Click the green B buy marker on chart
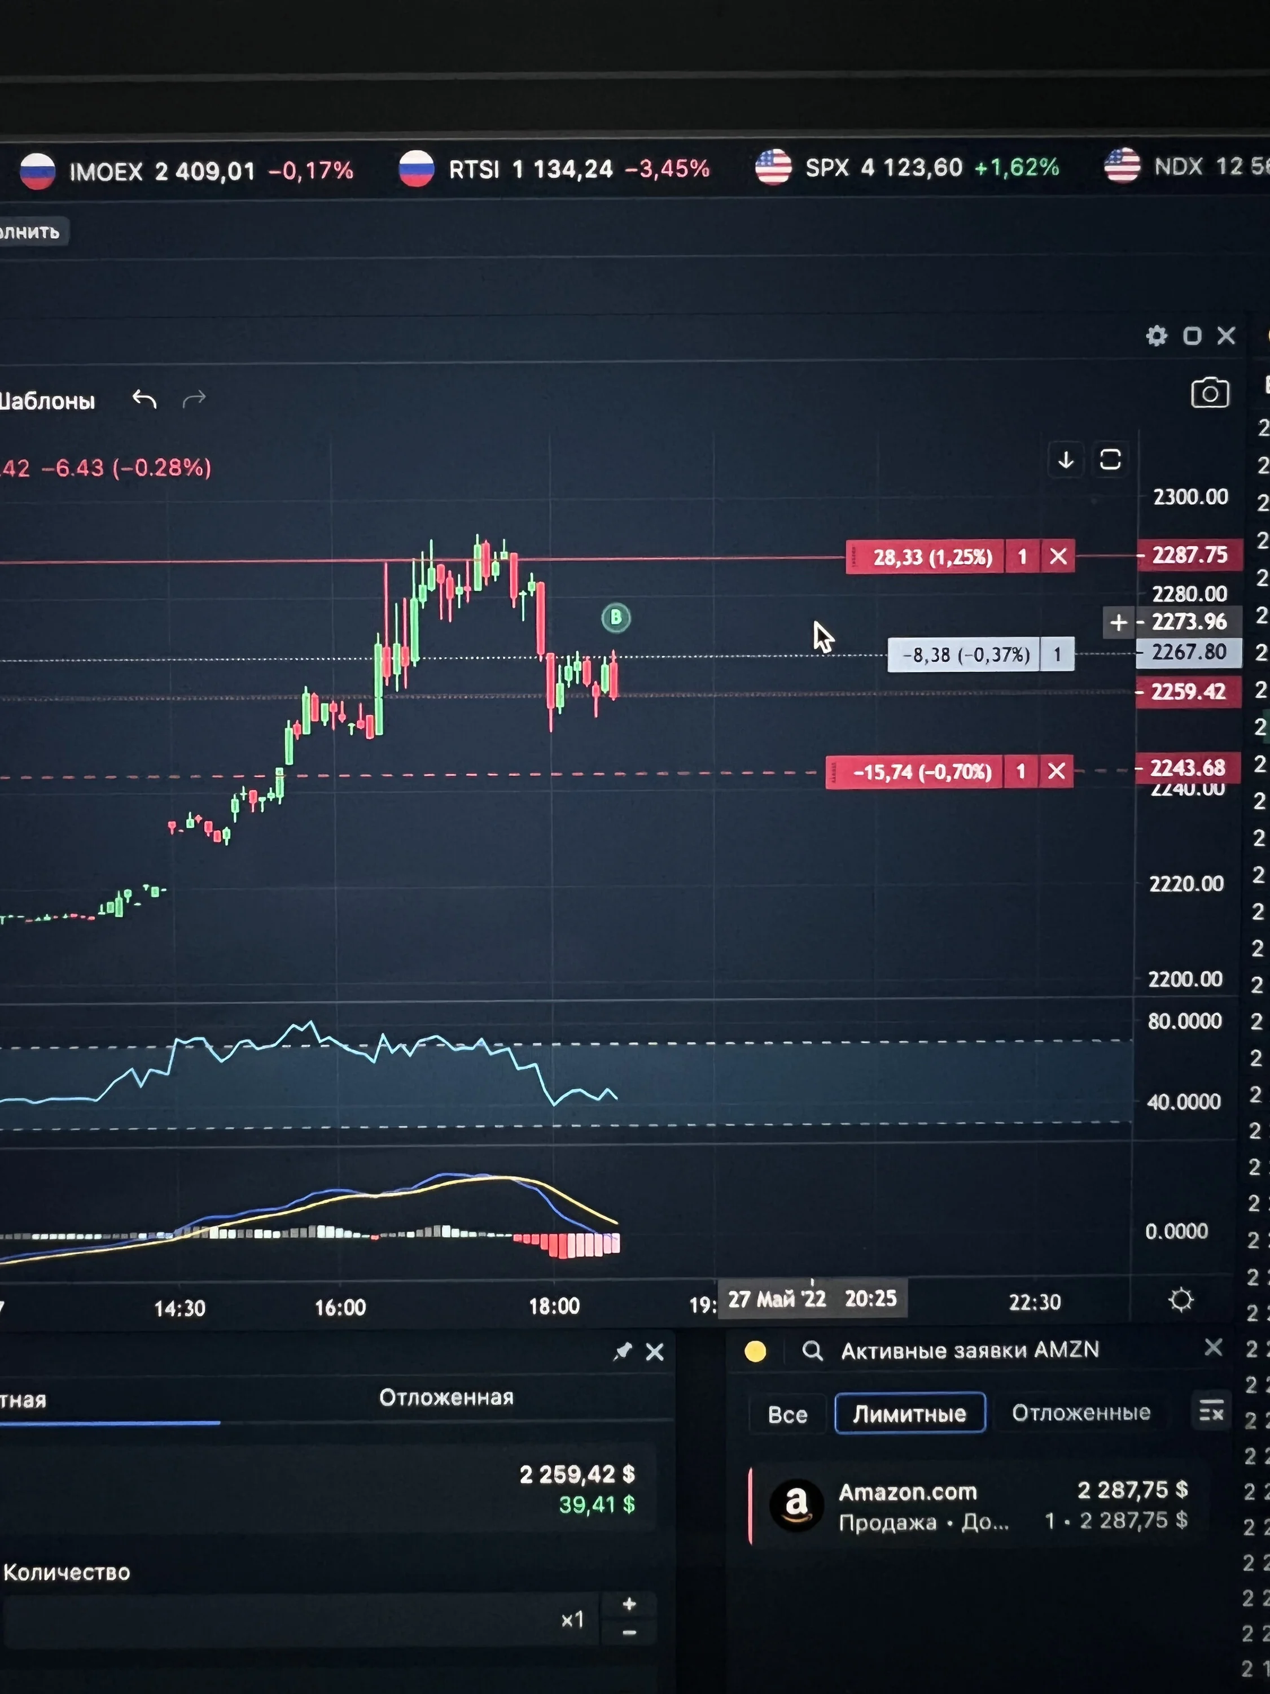This screenshot has height=1694, width=1270. (615, 618)
